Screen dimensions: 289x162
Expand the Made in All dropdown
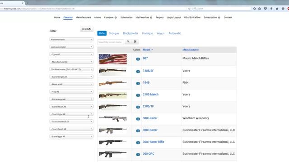click(71, 84)
